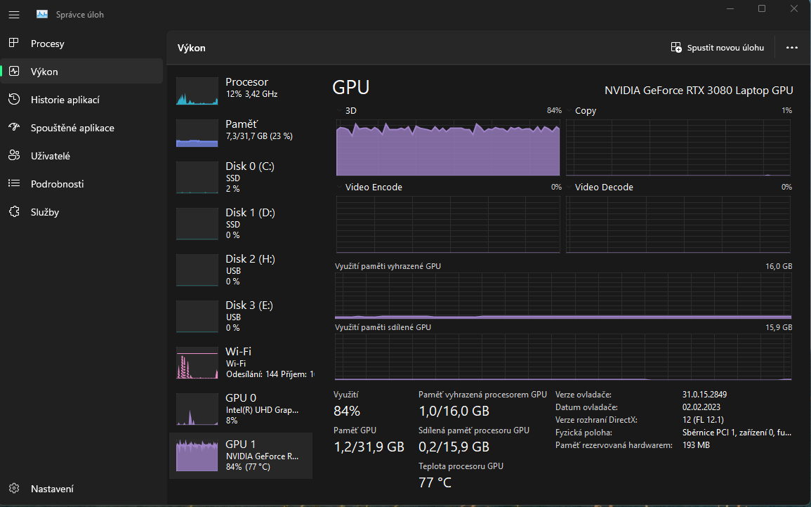The height and width of the screenshot is (507, 811).
Task: Open Nastavení gear icon
Action: (x=14, y=489)
